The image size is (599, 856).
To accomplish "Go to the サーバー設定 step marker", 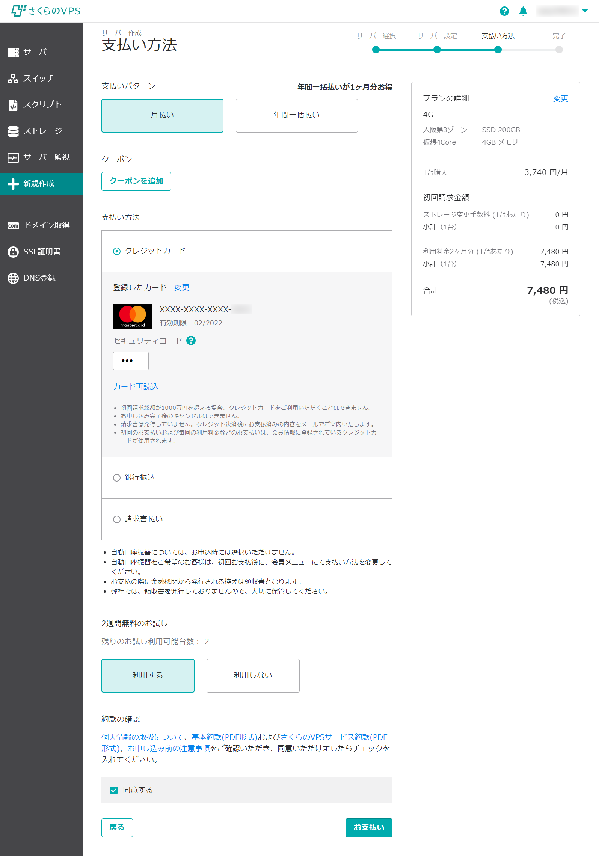I will [x=437, y=50].
